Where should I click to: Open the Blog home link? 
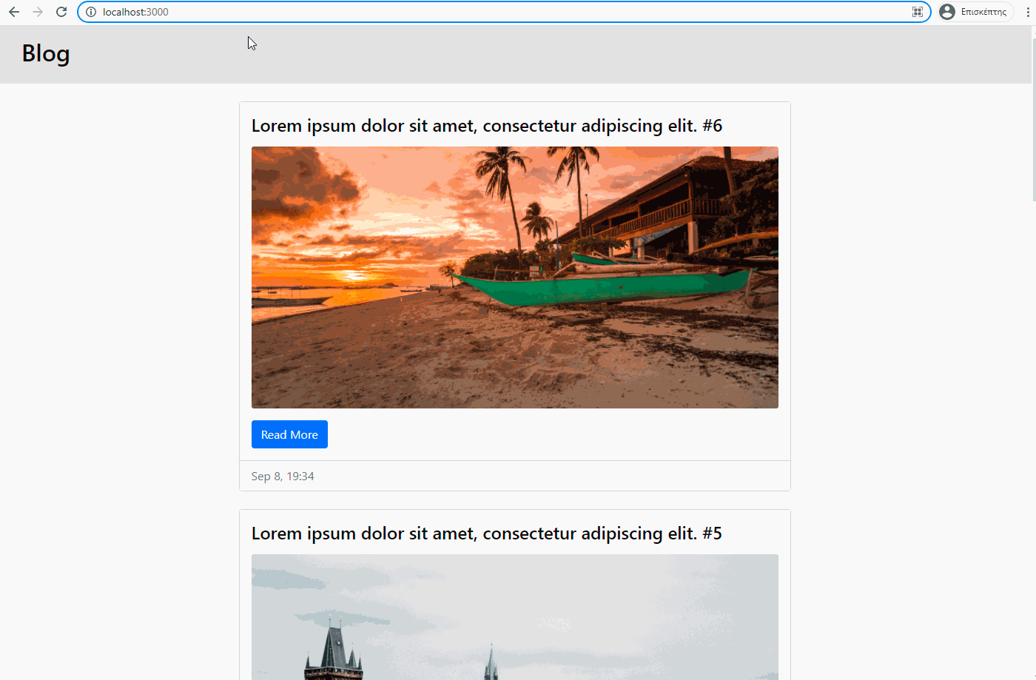(46, 54)
